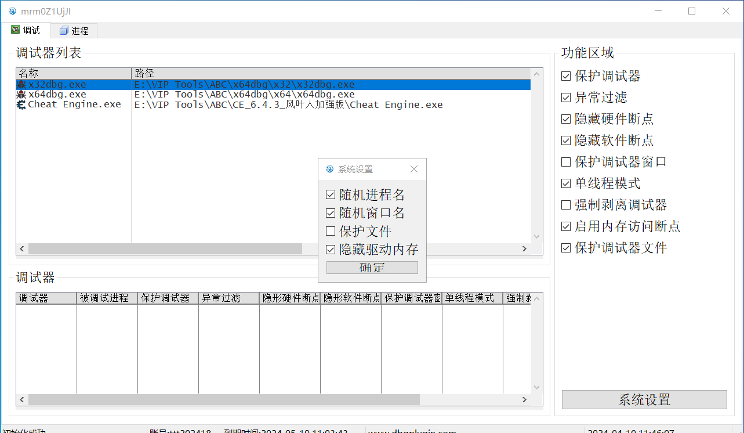Click the x64dbg.exe bug icon
This screenshot has width=744, height=433.
click(x=21, y=95)
